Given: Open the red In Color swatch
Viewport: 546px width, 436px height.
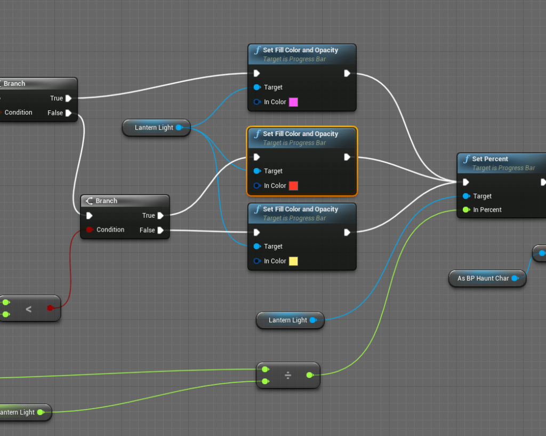Looking at the screenshot, I should (x=293, y=186).
